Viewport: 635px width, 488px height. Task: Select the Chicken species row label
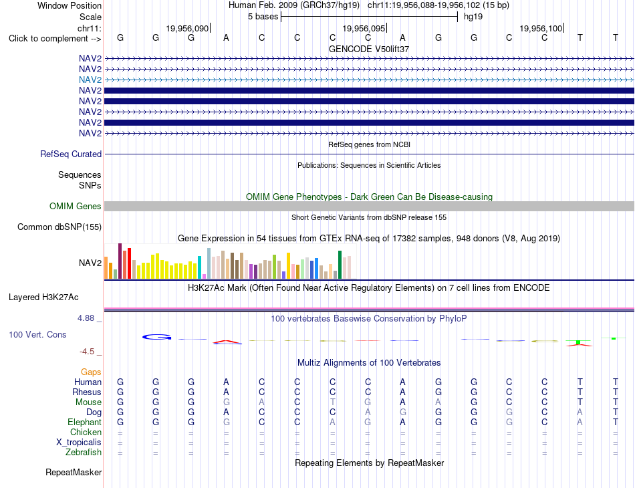(86, 432)
